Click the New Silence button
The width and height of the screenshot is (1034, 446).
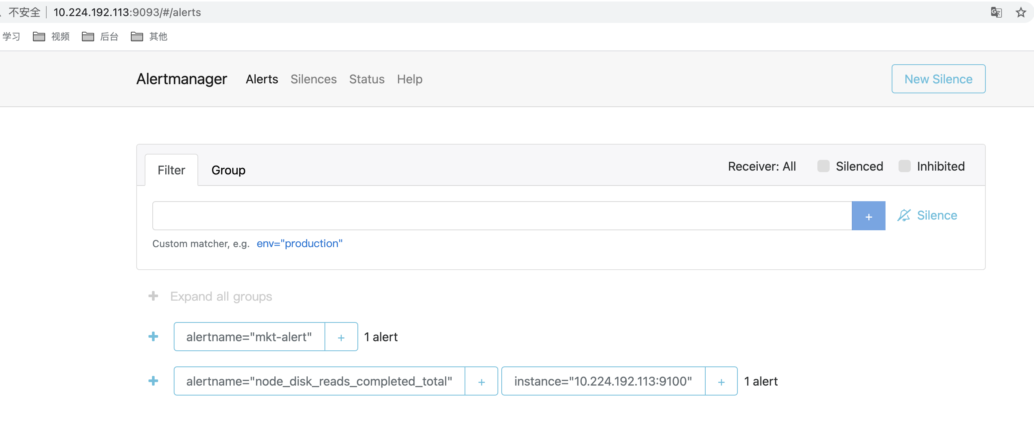[938, 79]
